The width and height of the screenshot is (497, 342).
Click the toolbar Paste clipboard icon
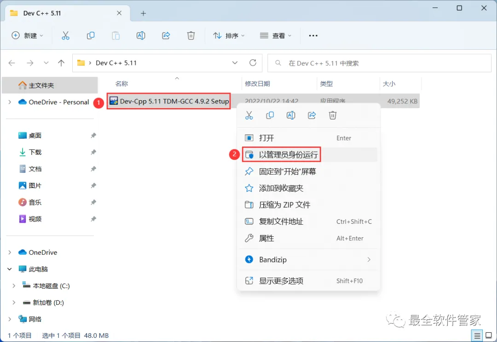point(116,35)
